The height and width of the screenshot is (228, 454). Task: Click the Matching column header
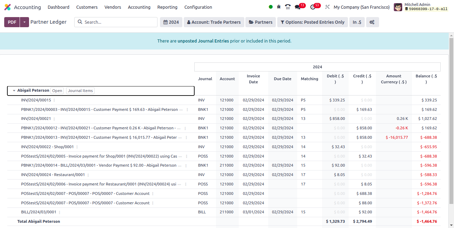tap(309, 79)
